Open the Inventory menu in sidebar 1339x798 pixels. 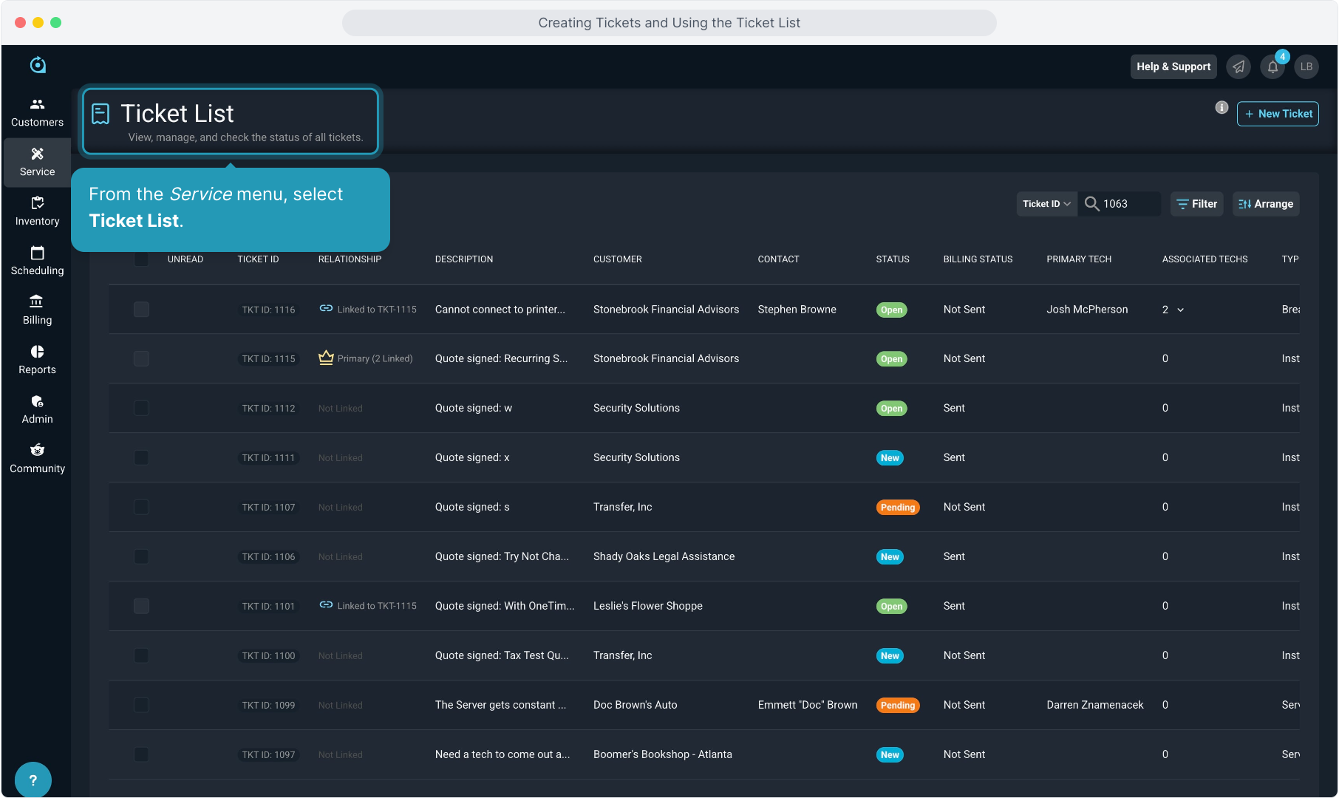tap(37, 211)
